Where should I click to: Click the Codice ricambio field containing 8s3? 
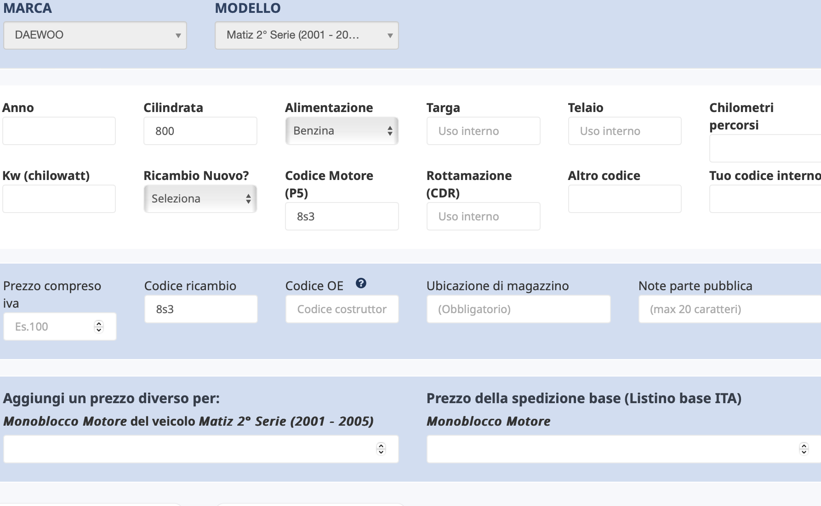(x=201, y=309)
